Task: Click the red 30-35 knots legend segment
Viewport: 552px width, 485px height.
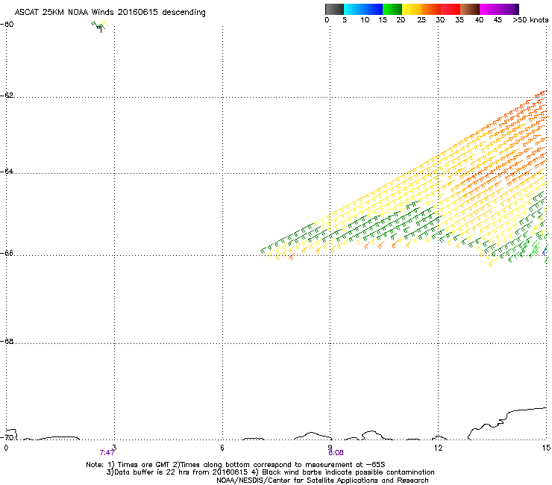Action: click(x=451, y=9)
